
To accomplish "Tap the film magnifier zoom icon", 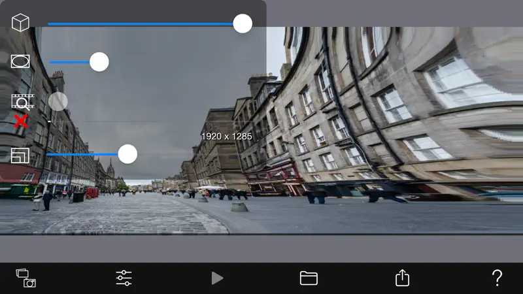I will tap(23, 102).
